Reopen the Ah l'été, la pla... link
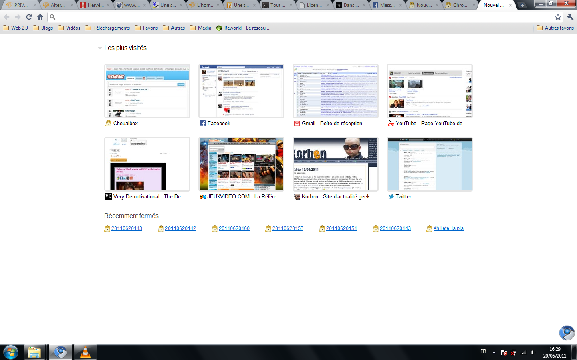The height and width of the screenshot is (360, 577). coord(450,228)
